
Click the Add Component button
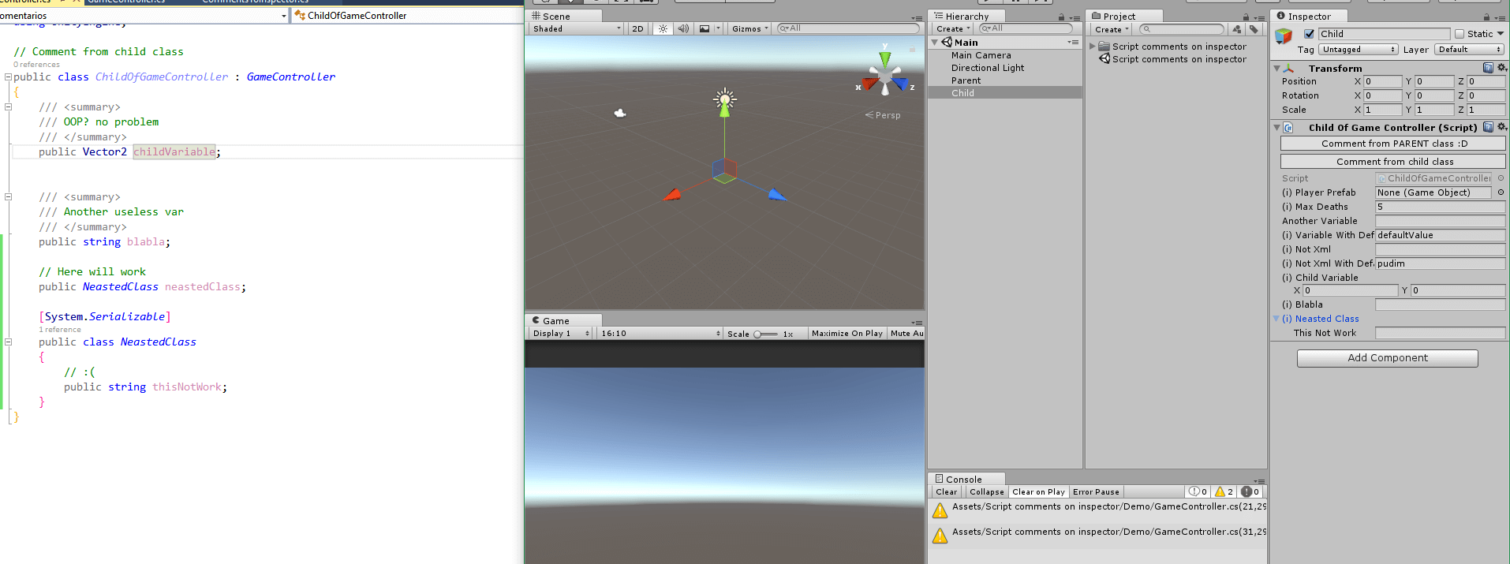click(1387, 358)
